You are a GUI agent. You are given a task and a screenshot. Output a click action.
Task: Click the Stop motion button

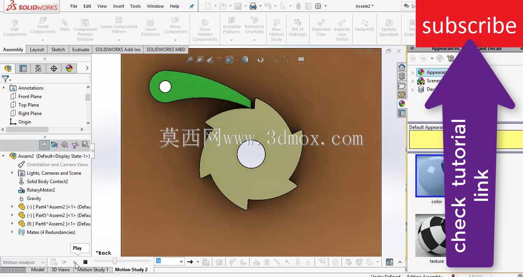pos(85,262)
